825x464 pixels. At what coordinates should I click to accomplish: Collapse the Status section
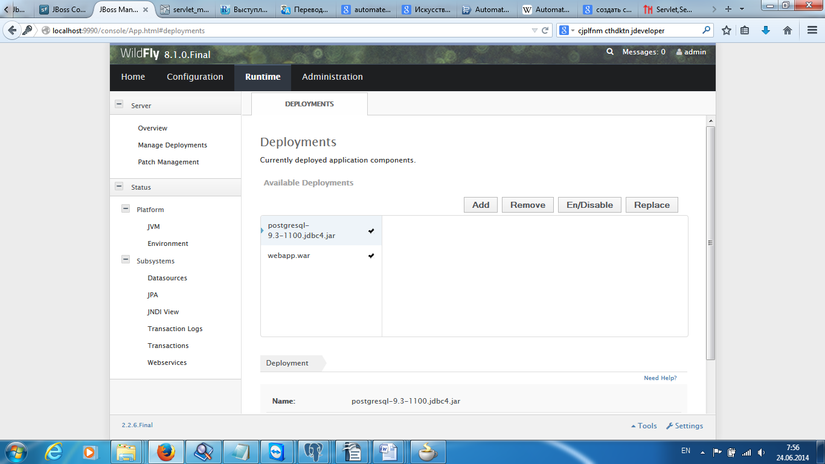(119, 186)
